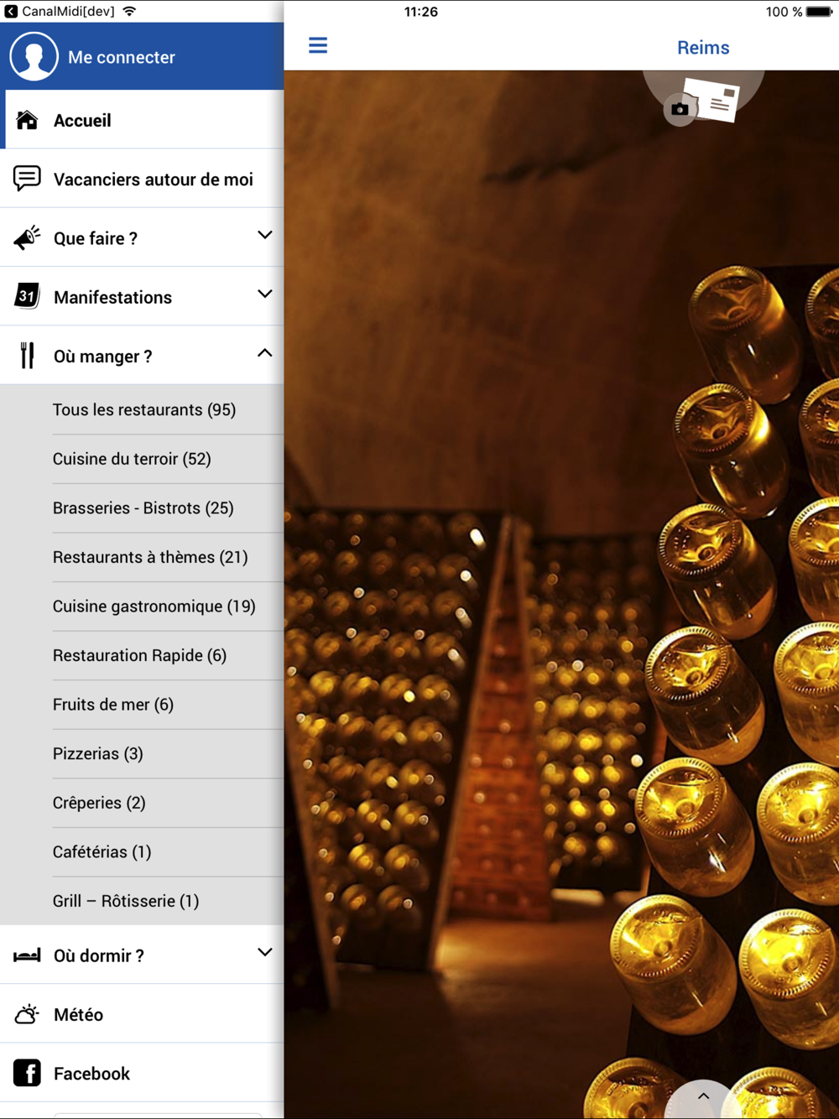Viewport: 839px width, 1119px height.
Task: Open Cuisine gastronomique (19)
Action: (168, 606)
